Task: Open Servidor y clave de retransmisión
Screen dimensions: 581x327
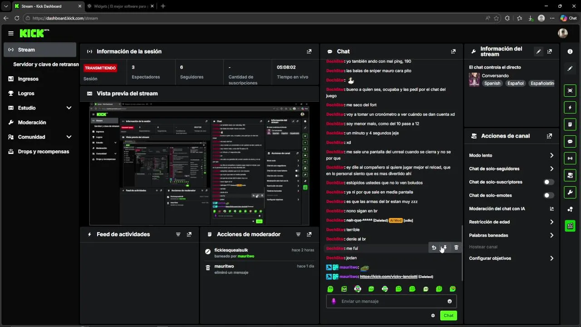Action: point(46,64)
